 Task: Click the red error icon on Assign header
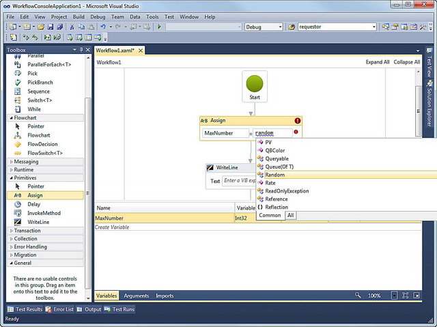(298, 121)
